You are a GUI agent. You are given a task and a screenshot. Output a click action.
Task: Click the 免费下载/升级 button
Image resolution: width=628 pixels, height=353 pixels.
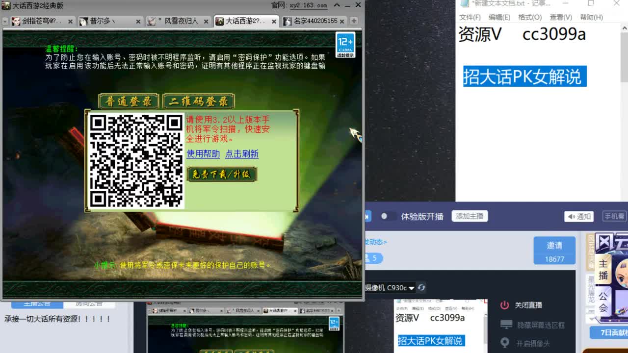(x=222, y=174)
